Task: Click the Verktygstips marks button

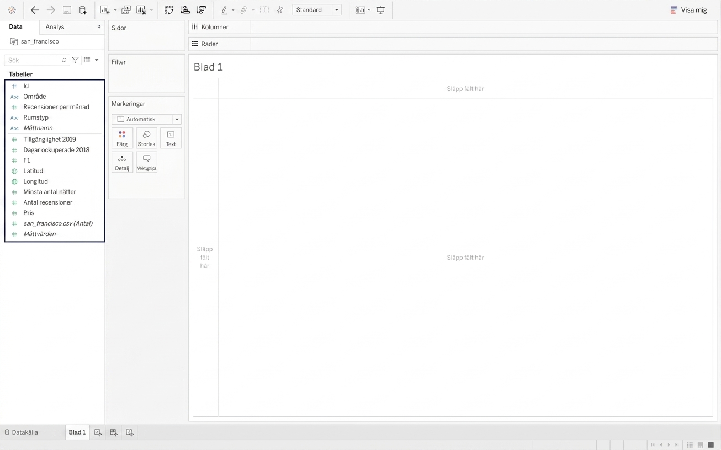Action: (146, 162)
